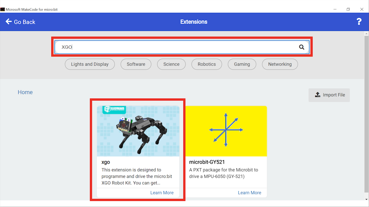369x207 pixels.
Task: Click the microbit-GY521 extension title
Action: (207, 162)
